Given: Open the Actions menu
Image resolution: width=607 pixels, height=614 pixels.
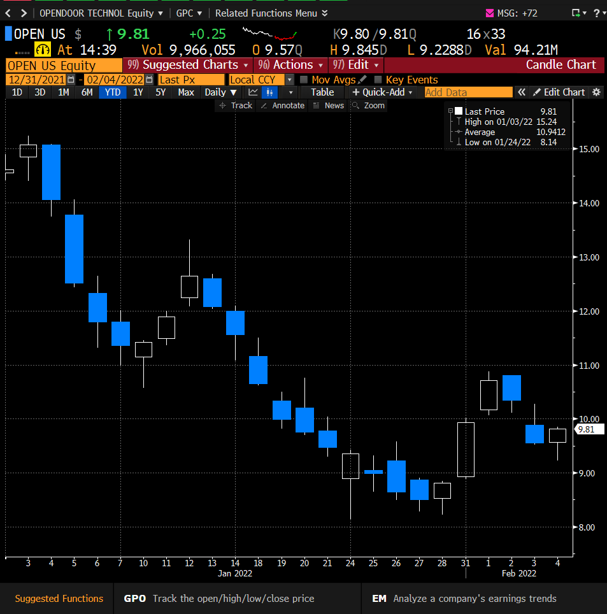Looking at the screenshot, I should point(291,65).
